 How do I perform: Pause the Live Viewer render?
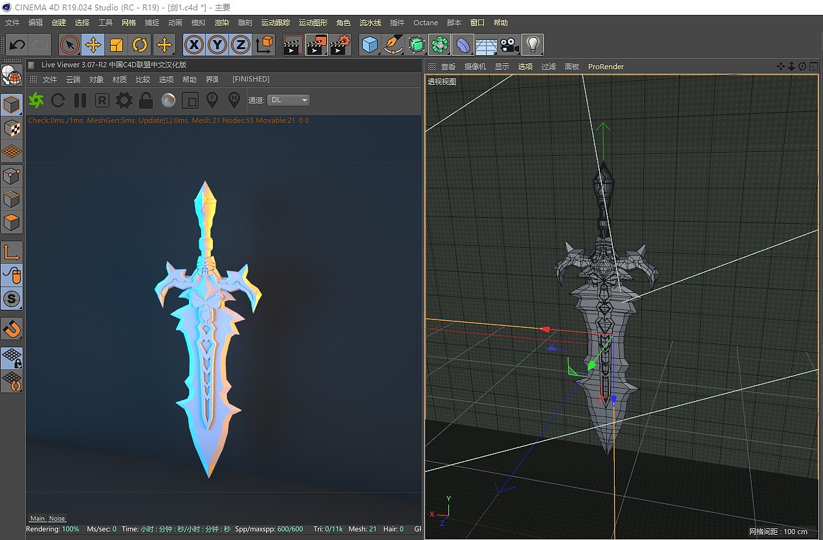80,100
